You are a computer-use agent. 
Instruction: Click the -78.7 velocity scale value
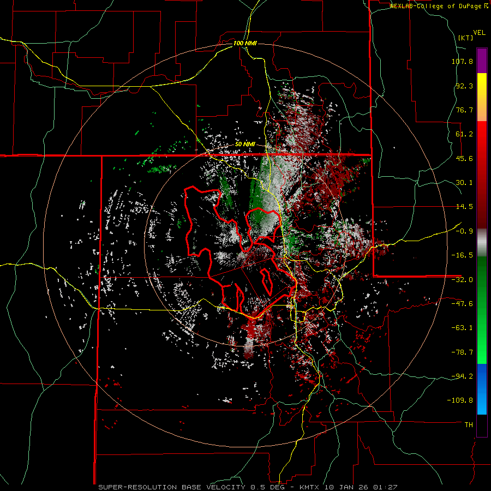(x=462, y=352)
